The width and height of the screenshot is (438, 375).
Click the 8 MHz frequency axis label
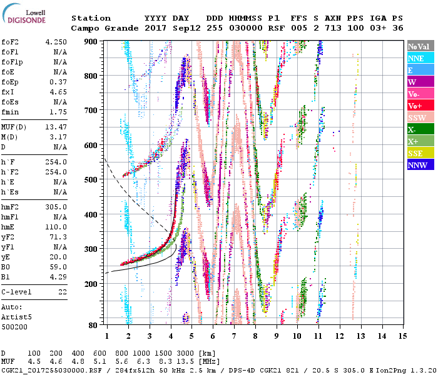click(x=255, y=336)
